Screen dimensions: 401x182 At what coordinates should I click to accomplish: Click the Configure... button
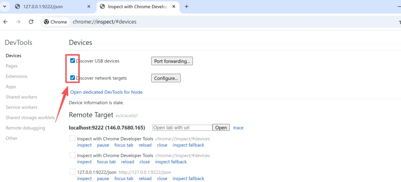[x=166, y=78]
